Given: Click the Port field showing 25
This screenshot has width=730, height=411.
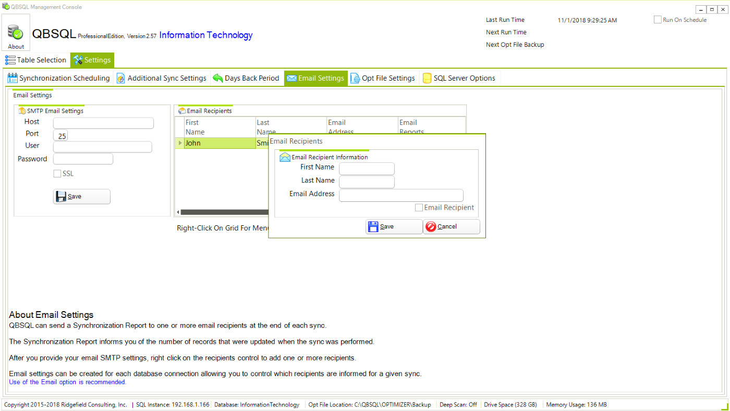Looking at the screenshot, I should (x=60, y=135).
